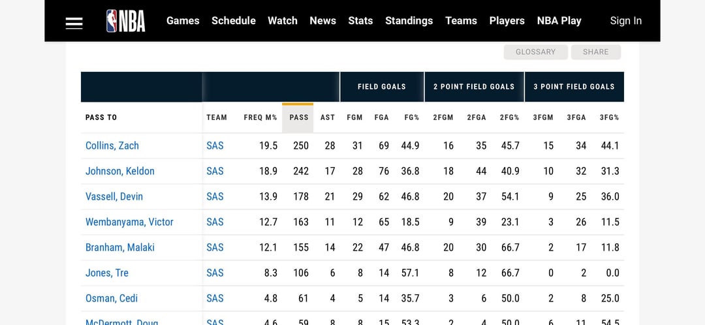The width and height of the screenshot is (705, 325).
Task: Sort by the PASS TO column header
Action: pyautogui.click(x=101, y=117)
